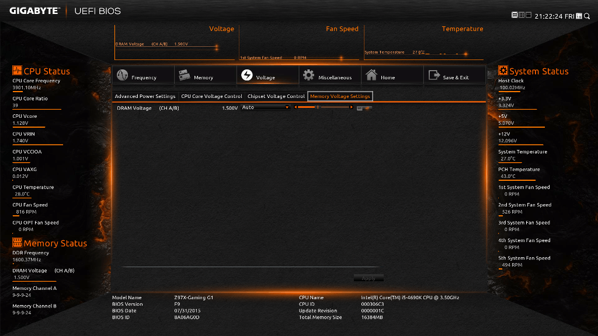Click the grid view mode icon
The width and height of the screenshot is (598, 336).
point(521,15)
